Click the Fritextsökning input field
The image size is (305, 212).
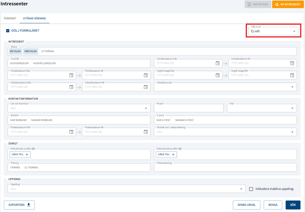pos(225,167)
